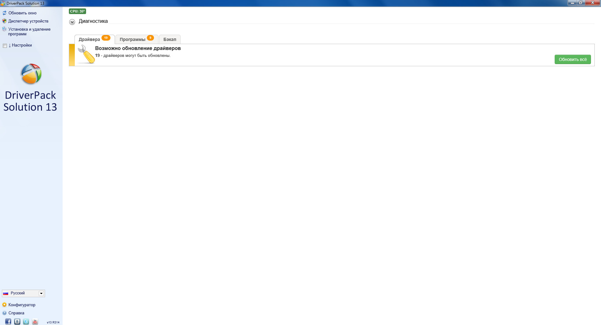The image size is (601, 325).
Task: Select the Драйвера tab
Action: click(x=90, y=39)
